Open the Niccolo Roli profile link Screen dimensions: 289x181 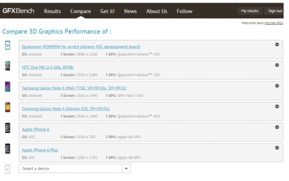[274, 23]
